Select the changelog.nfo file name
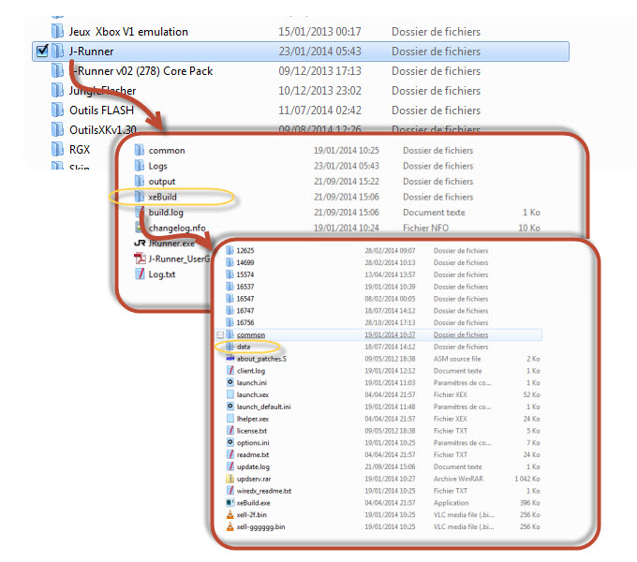This screenshot has width=637, height=562. (177, 228)
